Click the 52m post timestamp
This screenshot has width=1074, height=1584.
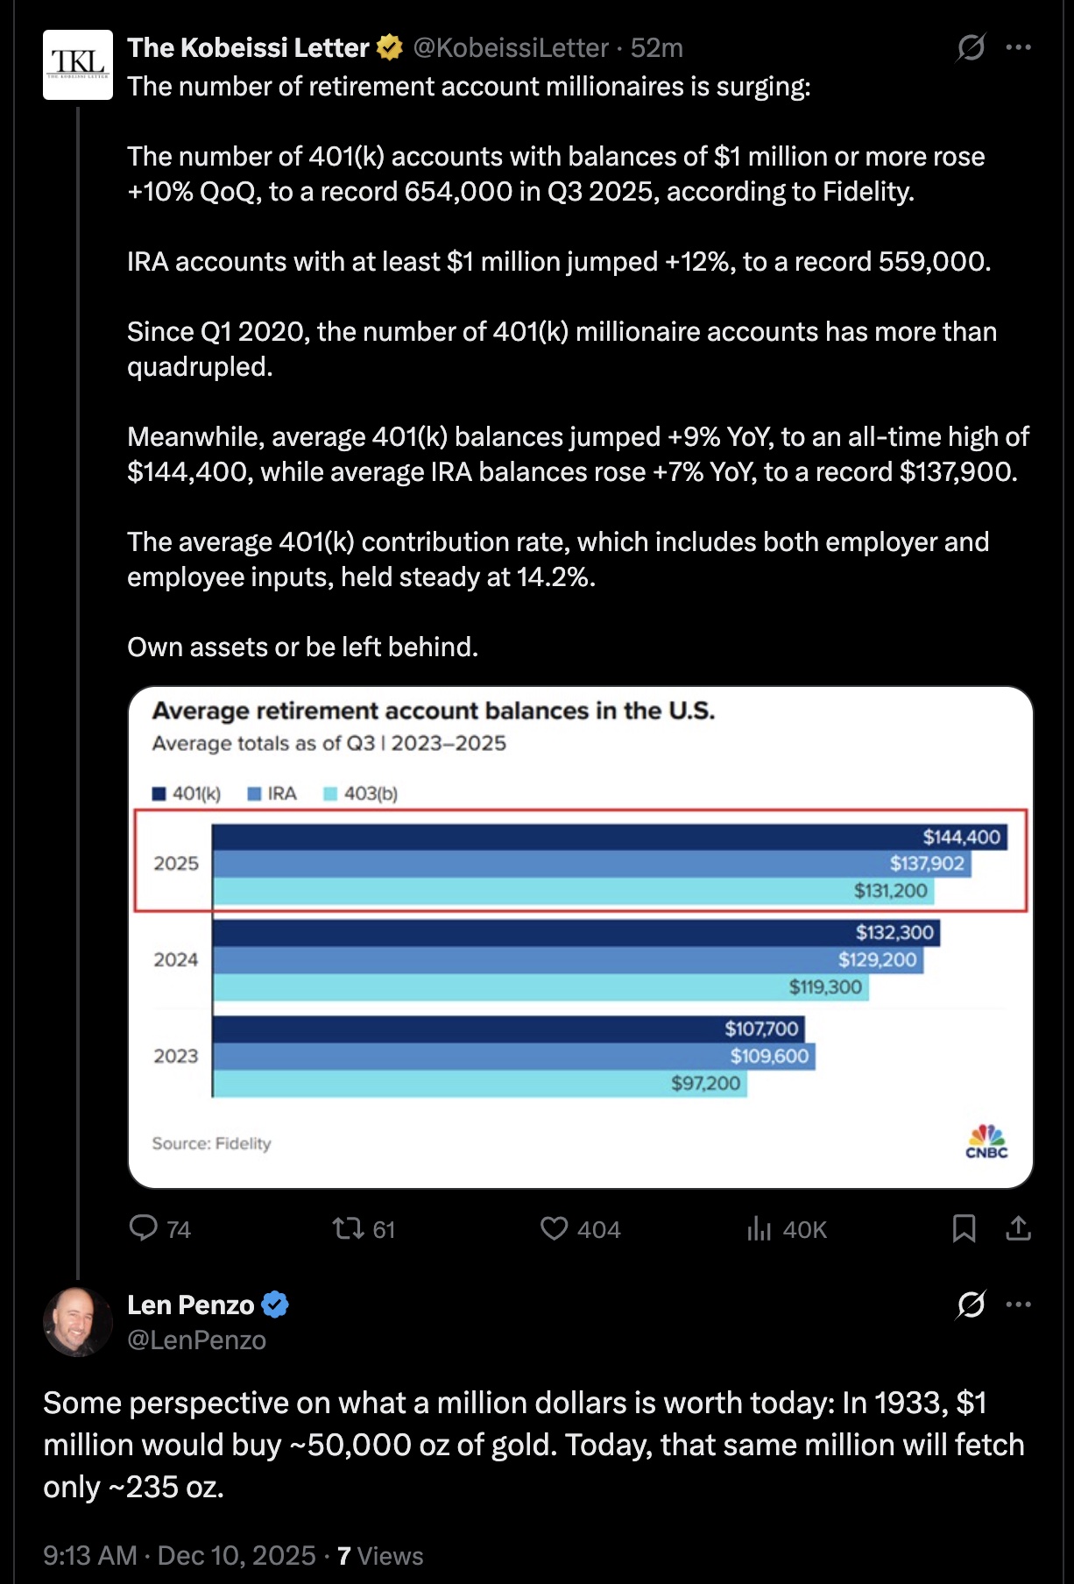click(656, 47)
